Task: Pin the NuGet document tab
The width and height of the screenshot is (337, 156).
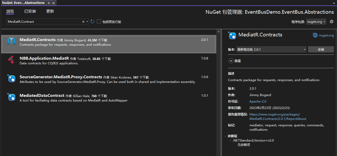Action: tap(49, 3)
